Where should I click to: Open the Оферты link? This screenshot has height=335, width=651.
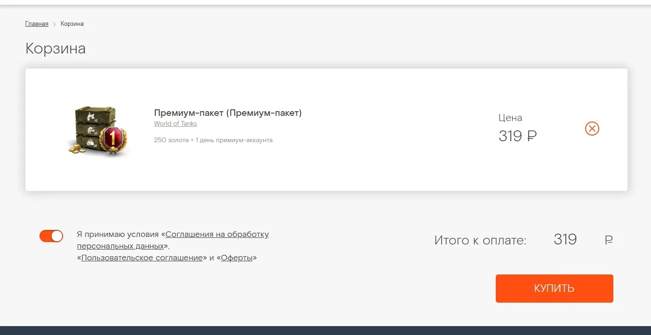tap(237, 258)
